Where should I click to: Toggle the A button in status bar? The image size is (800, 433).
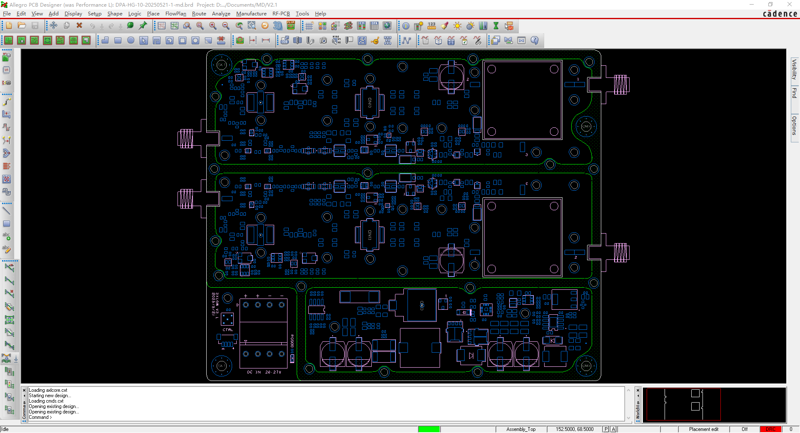pyautogui.click(x=613, y=429)
